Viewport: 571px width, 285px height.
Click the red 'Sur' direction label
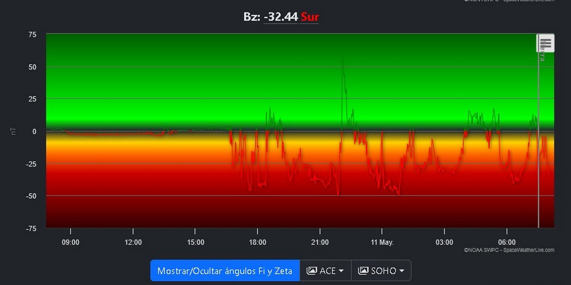(310, 17)
